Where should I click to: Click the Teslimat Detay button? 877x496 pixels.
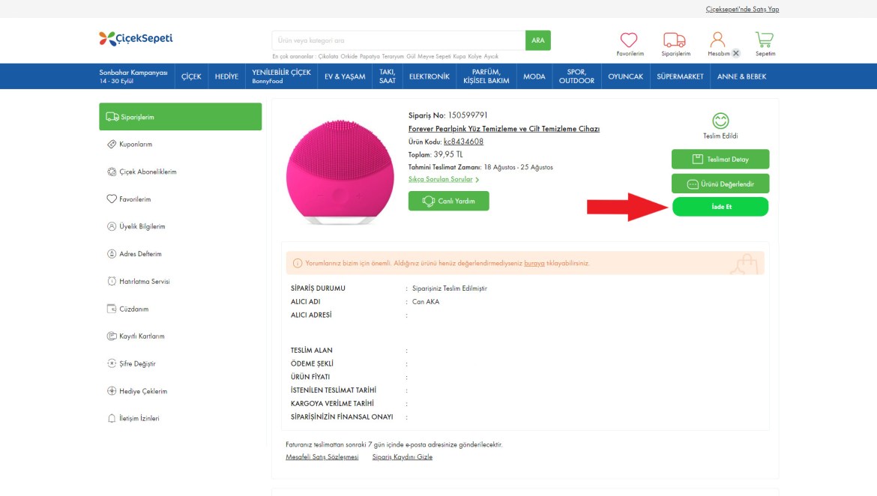point(720,159)
